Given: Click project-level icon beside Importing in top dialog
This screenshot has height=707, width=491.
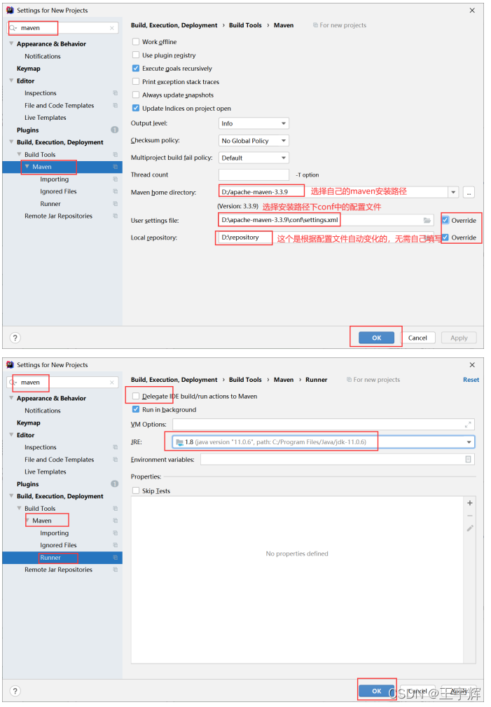Looking at the screenshot, I should pyautogui.click(x=116, y=179).
